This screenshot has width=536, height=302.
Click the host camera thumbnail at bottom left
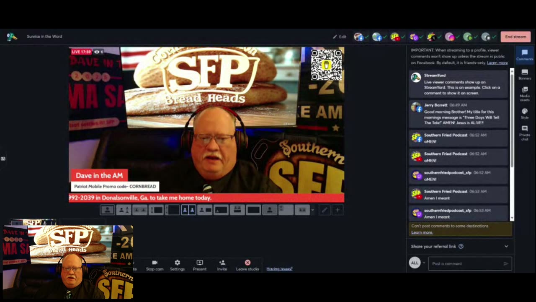click(68, 262)
